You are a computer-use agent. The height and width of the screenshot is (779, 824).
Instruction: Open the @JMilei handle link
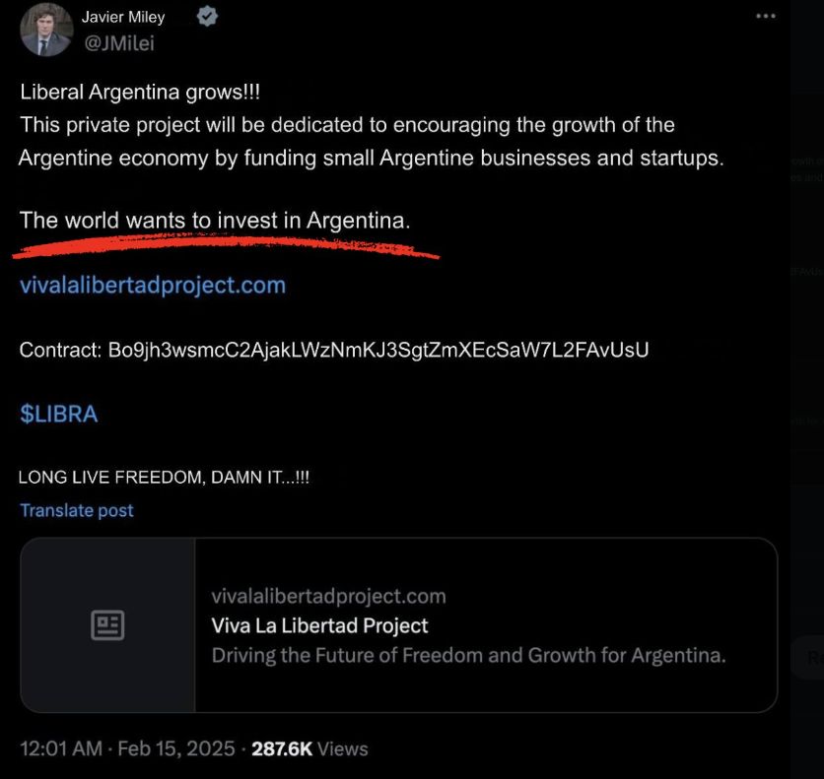click(x=118, y=42)
